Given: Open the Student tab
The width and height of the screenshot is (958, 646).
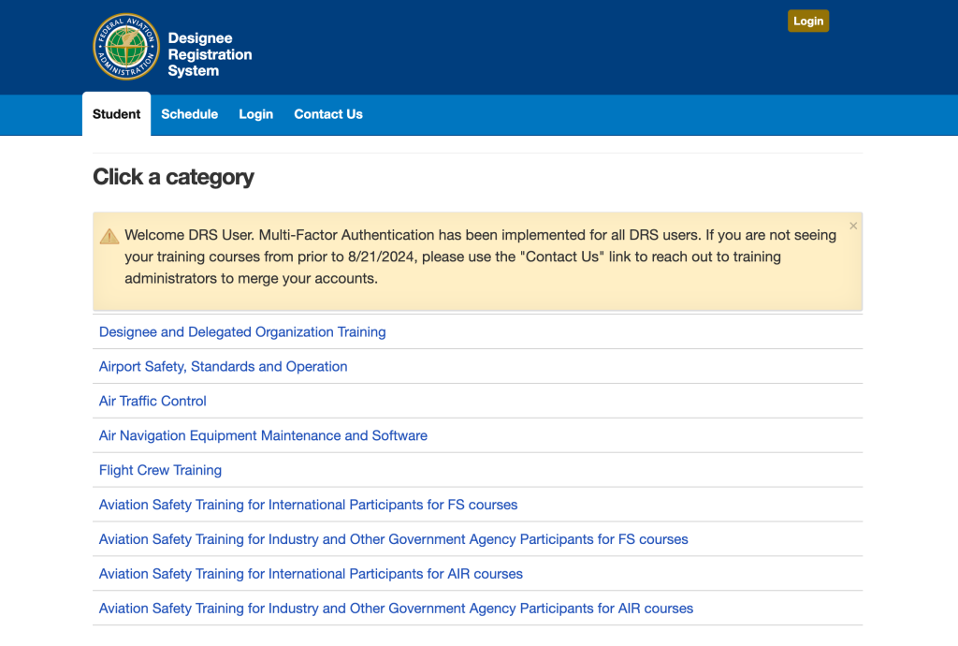Looking at the screenshot, I should coord(116,114).
